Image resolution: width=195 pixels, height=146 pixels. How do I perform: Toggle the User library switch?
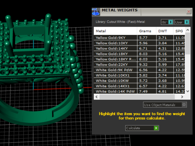[182, 22]
